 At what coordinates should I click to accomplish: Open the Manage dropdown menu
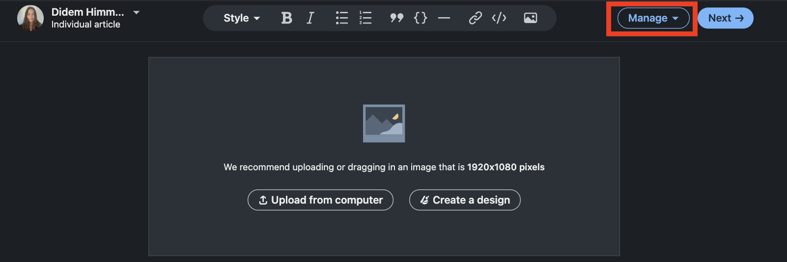(653, 18)
